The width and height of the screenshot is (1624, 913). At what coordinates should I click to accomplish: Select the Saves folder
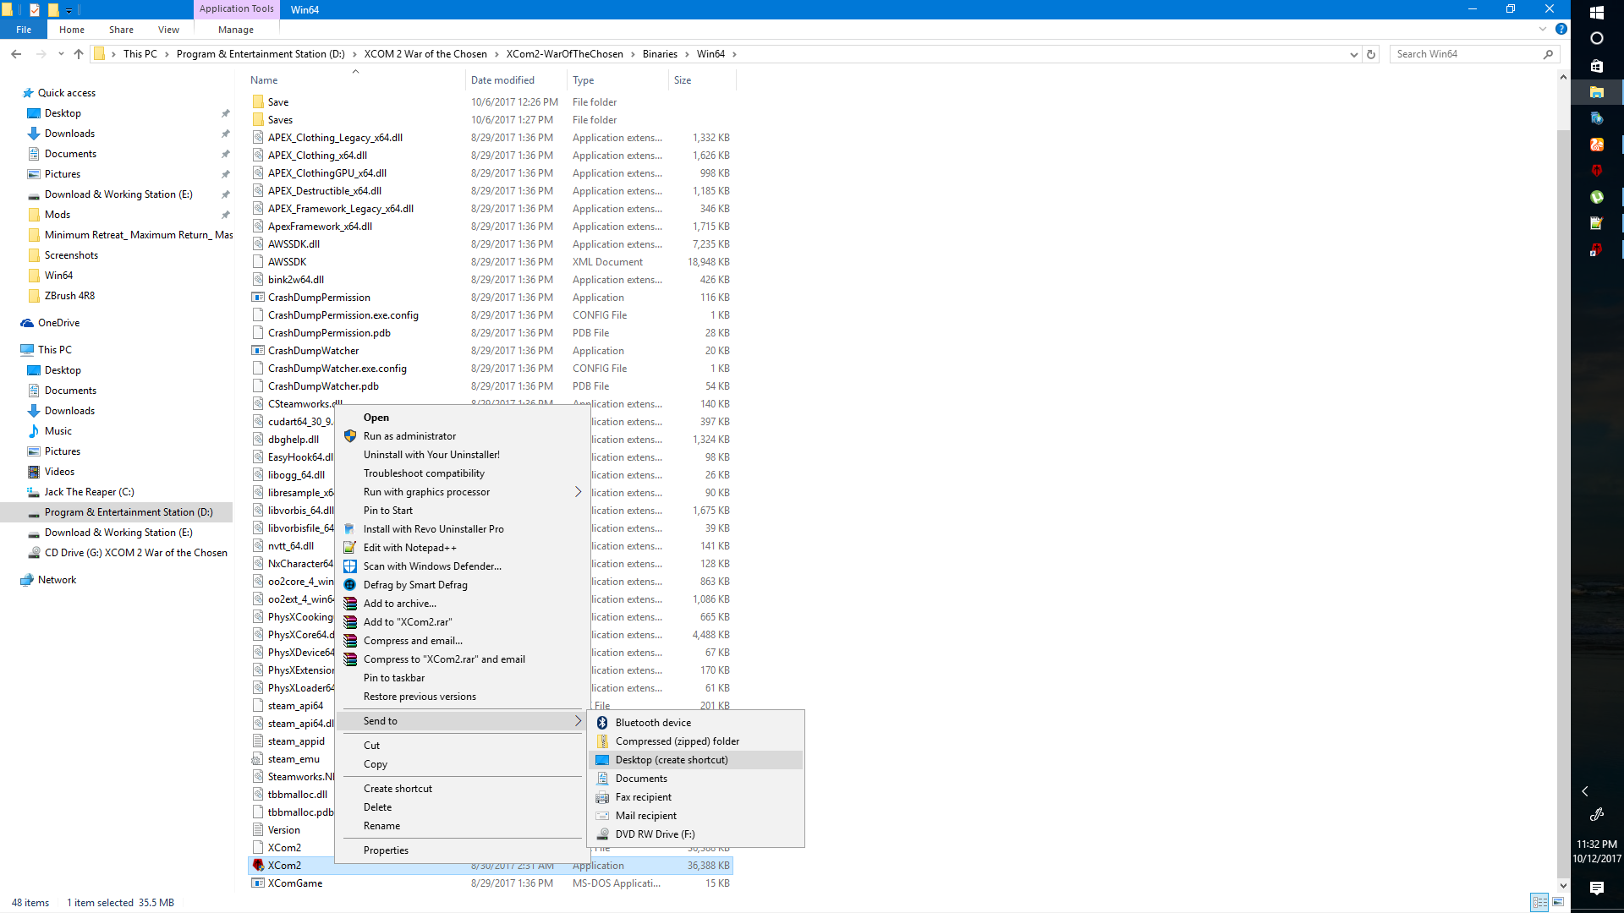click(280, 120)
